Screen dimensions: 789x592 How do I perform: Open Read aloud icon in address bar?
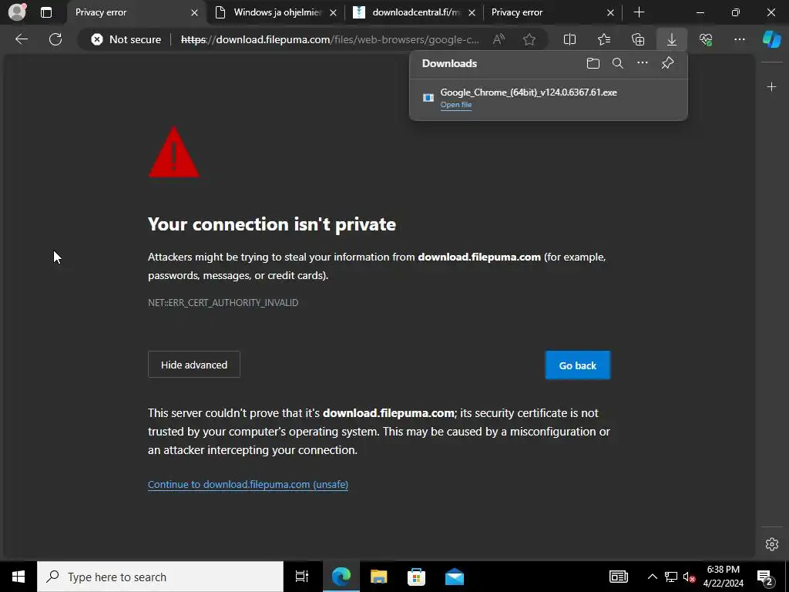[499, 39]
